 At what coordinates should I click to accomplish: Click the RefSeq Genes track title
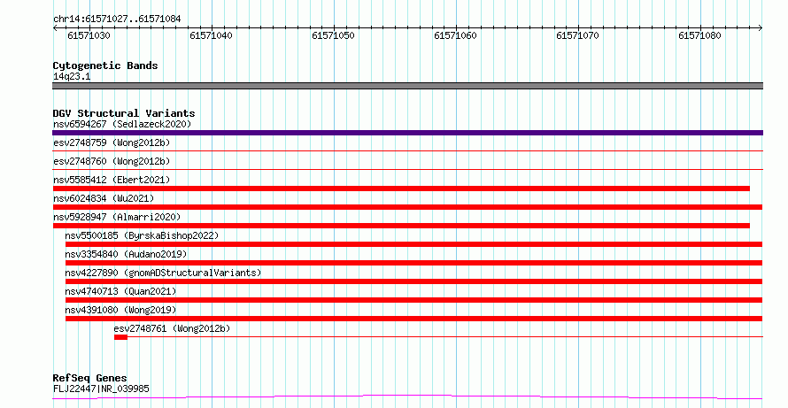(89, 378)
